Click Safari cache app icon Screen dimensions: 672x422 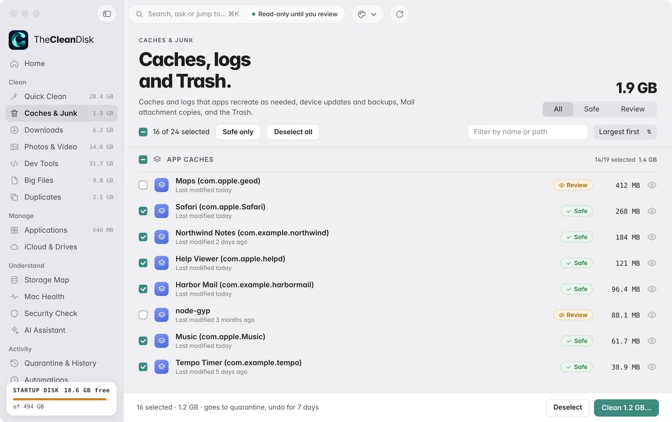161,211
